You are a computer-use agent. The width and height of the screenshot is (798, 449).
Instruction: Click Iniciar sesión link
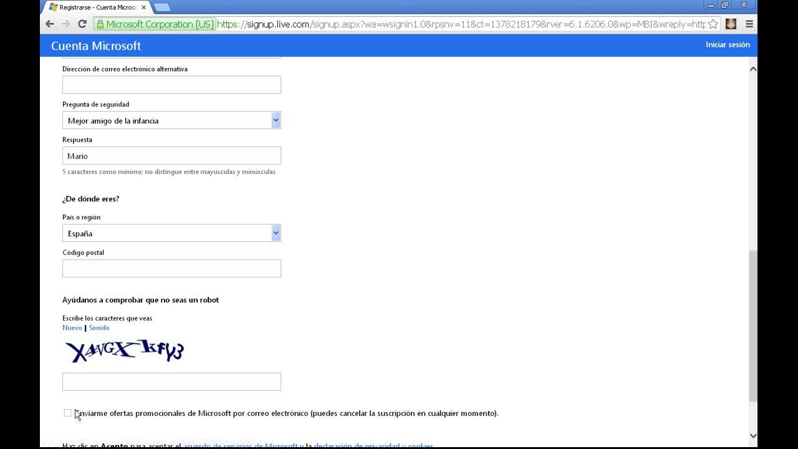click(x=728, y=45)
